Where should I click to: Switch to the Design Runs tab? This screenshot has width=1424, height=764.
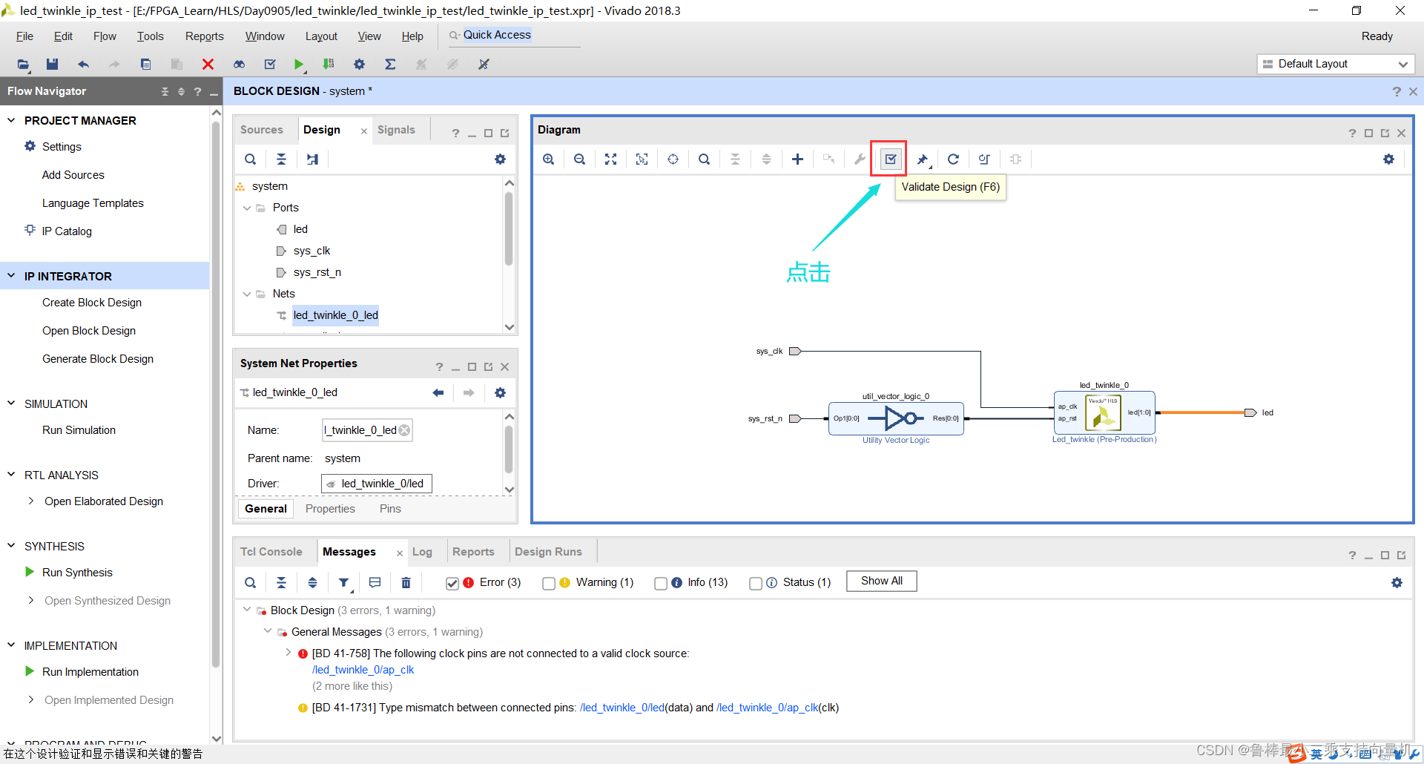click(548, 552)
